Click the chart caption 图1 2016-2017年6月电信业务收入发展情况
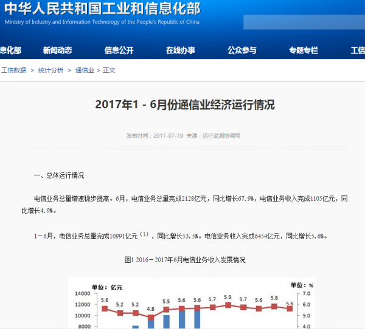Image resolution: width=365 pixels, height=329 pixels. 185,260
